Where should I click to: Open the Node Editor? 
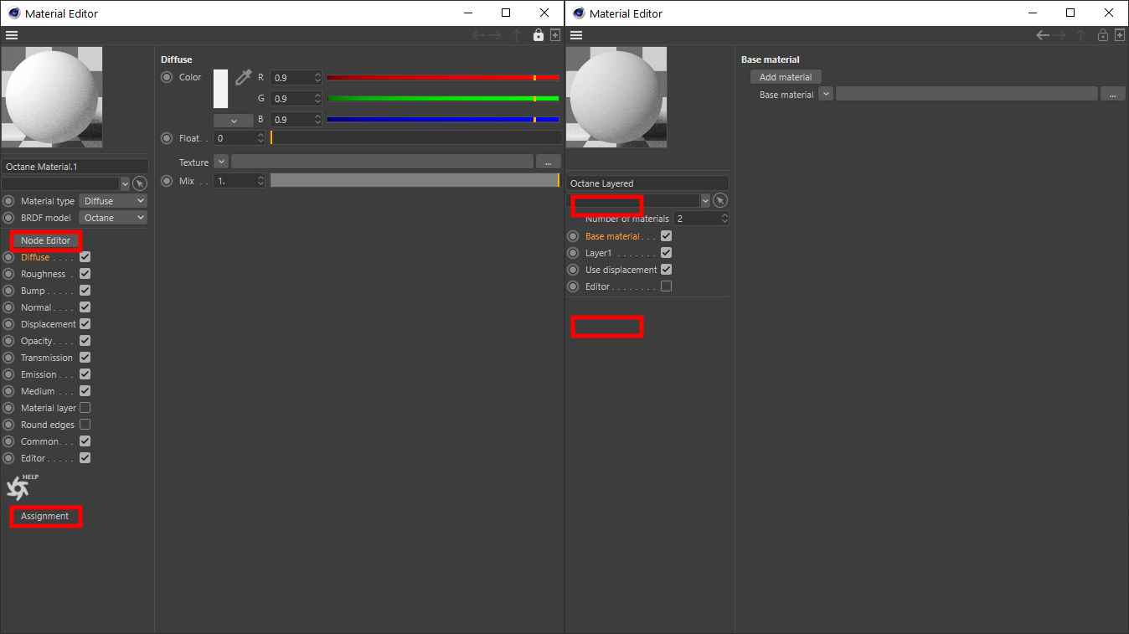click(x=45, y=240)
